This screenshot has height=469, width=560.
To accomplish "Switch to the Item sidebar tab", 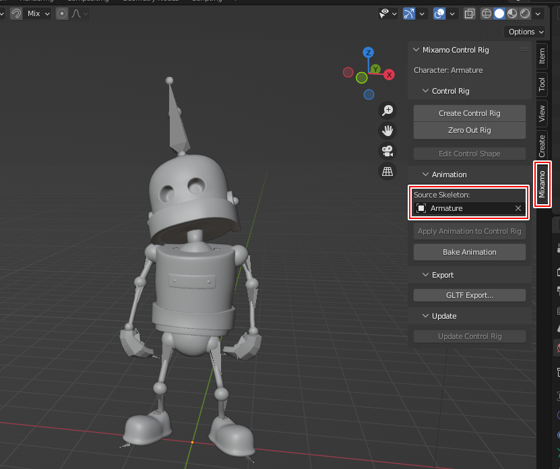I will click(x=542, y=56).
